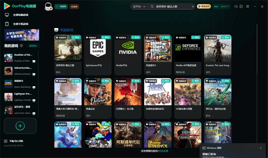Open the SD敢达激斗同盟 card

click(x=188, y=98)
